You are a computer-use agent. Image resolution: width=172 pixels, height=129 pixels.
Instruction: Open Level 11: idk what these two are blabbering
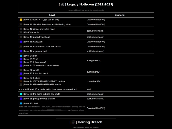47,25
